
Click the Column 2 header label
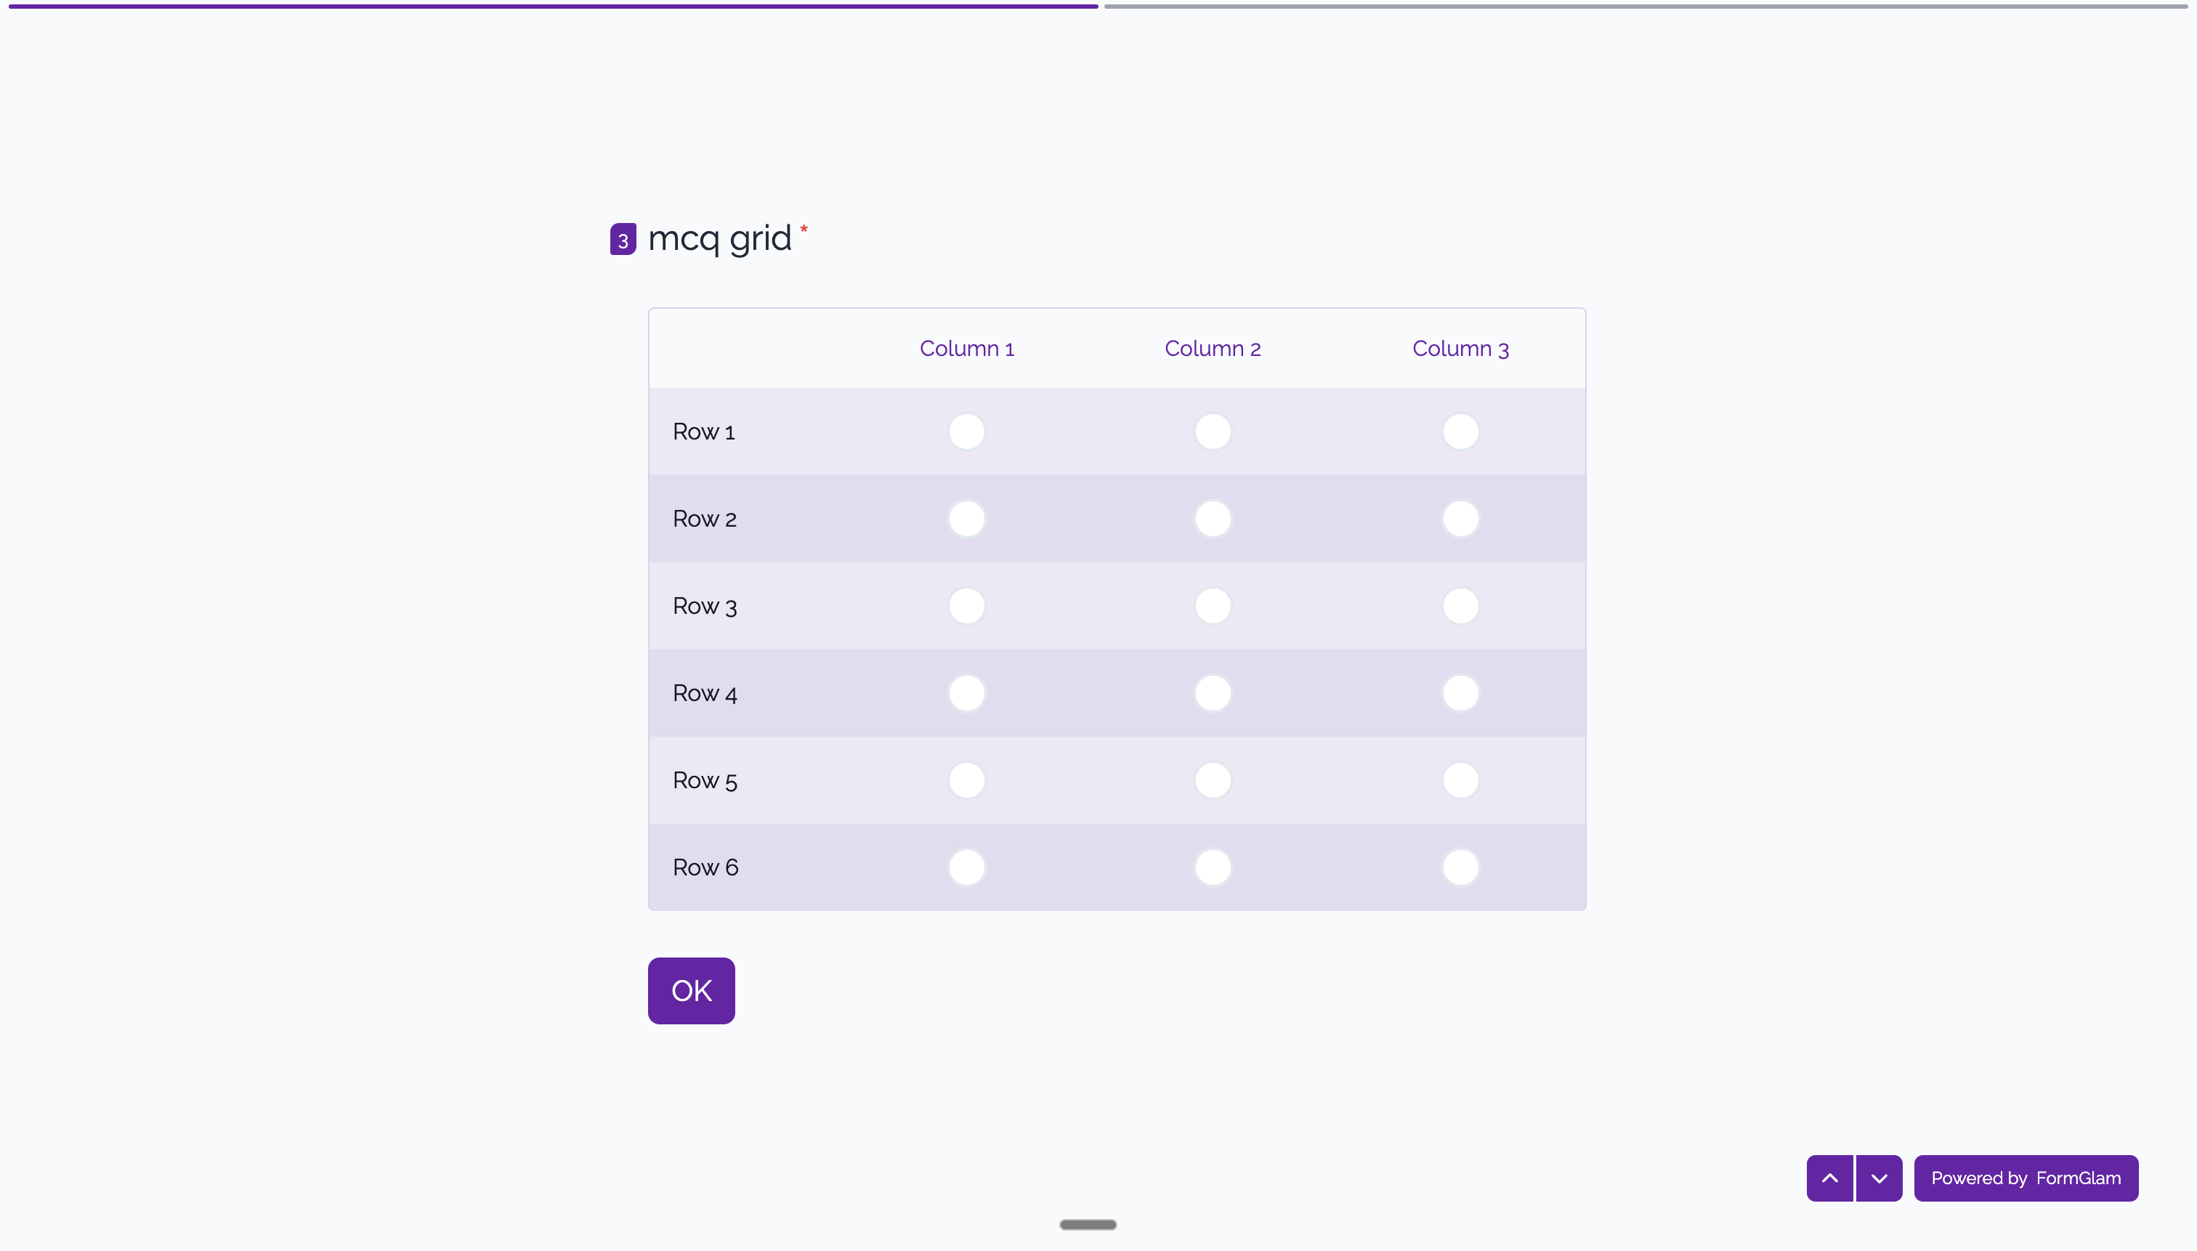[x=1212, y=348]
